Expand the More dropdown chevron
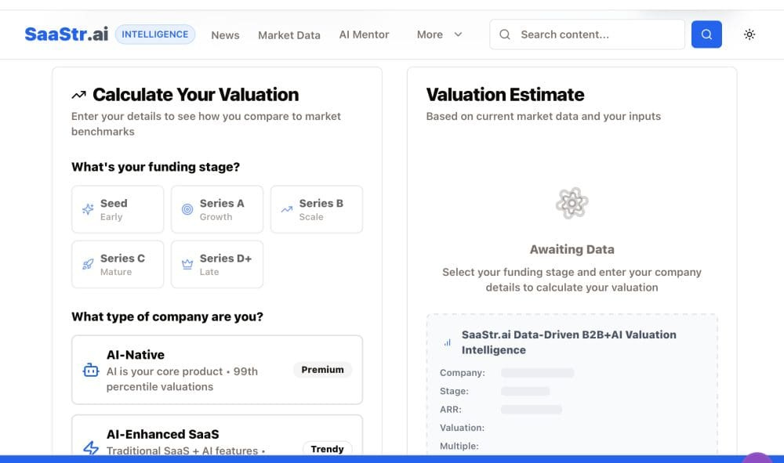784x463 pixels. coord(458,34)
